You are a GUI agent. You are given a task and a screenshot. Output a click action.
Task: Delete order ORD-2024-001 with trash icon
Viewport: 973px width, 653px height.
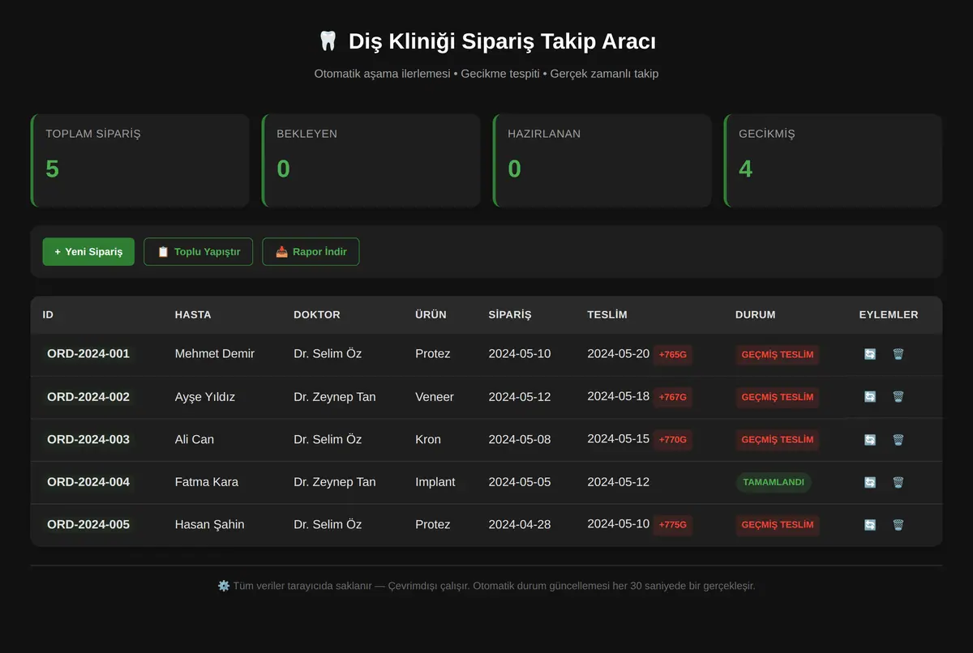[x=898, y=354]
